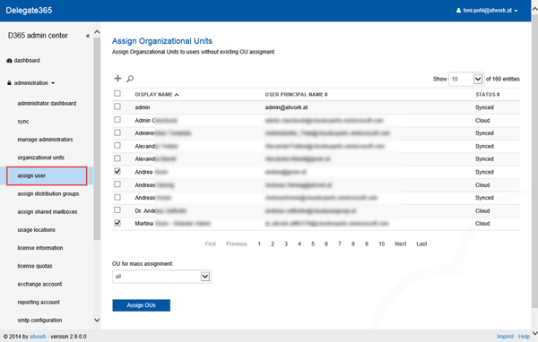The image size is (538, 342).
Task: Open administrator dashboard menu item
Action: coord(47,104)
